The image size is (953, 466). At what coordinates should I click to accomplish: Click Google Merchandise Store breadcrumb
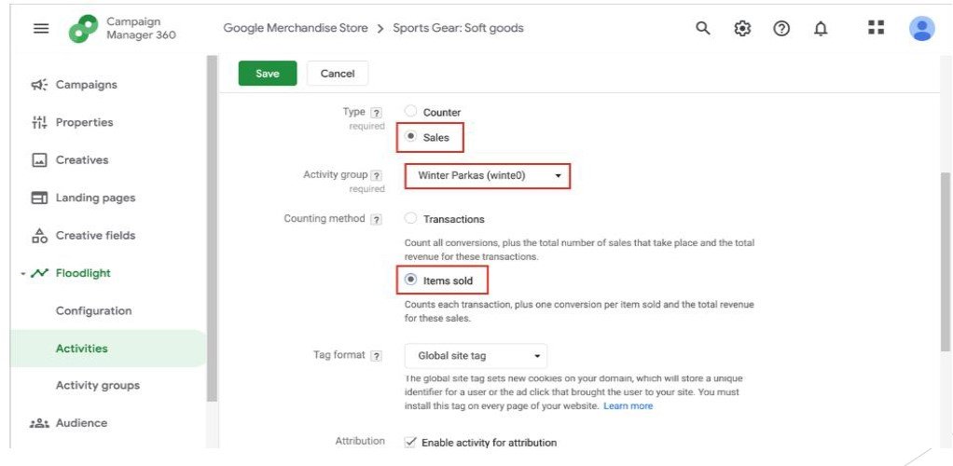(x=296, y=28)
